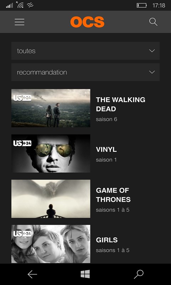Image resolution: width=171 pixels, height=285 pixels.
Task: Tap the battery status icon
Action: point(142,5)
